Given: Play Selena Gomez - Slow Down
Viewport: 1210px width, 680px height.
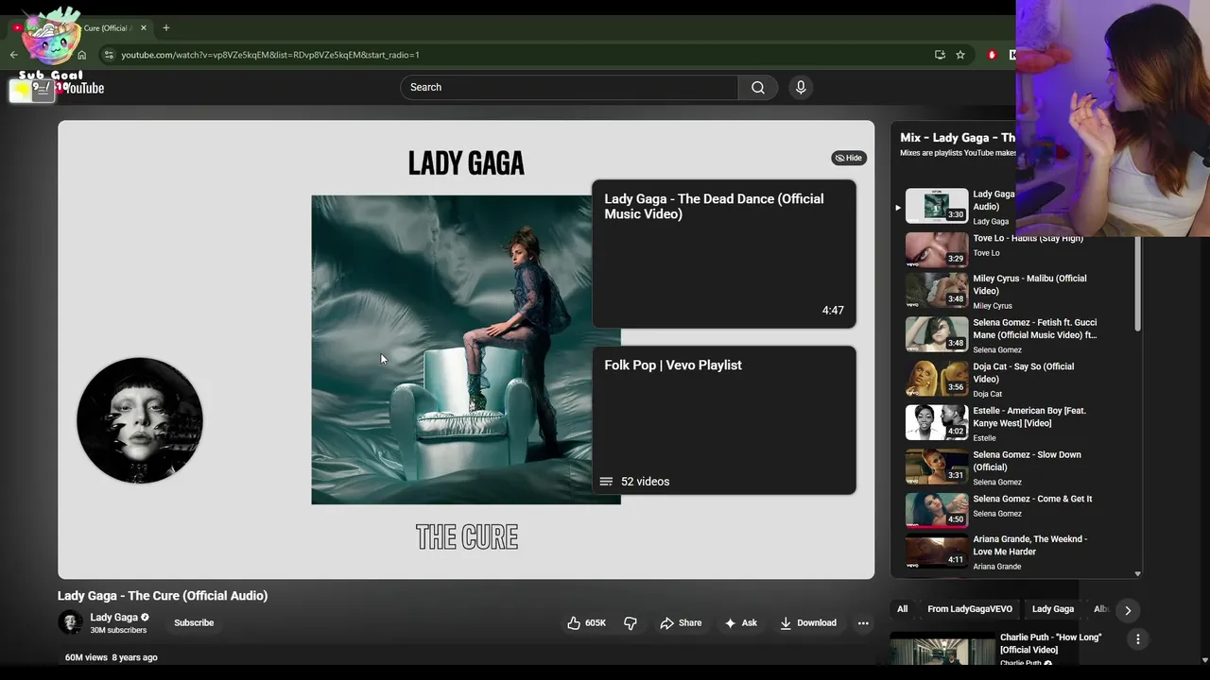Looking at the screenshot, I should pyautogui.click(x=1003, y=467).
